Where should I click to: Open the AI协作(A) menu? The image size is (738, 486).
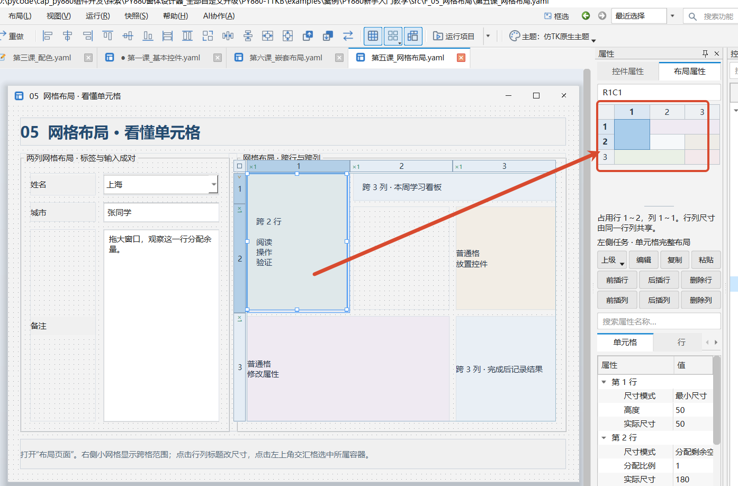[219, 16]
